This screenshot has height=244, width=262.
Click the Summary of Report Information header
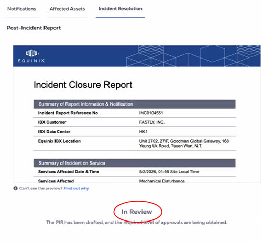coord(135,104)
